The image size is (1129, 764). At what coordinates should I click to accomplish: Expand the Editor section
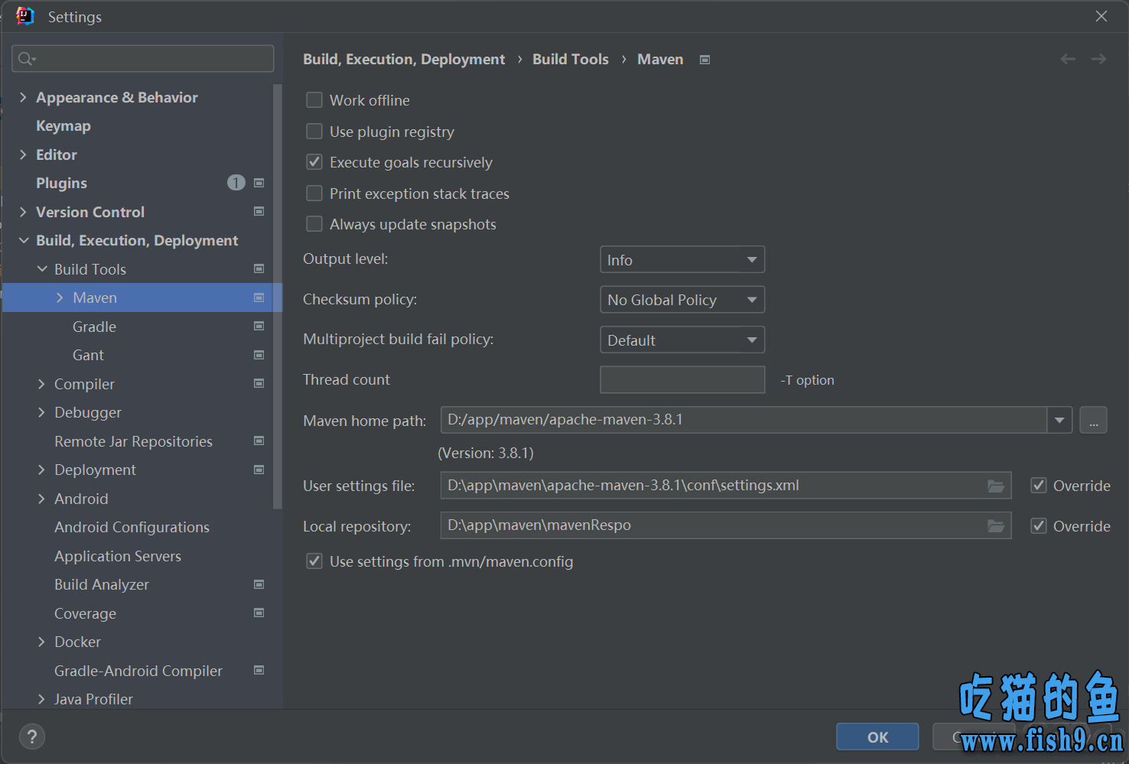coord(23,154)
